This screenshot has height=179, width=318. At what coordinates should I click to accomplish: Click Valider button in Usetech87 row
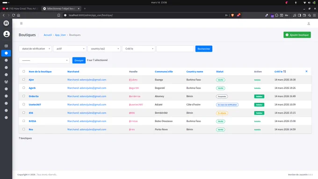click(259, 105)
